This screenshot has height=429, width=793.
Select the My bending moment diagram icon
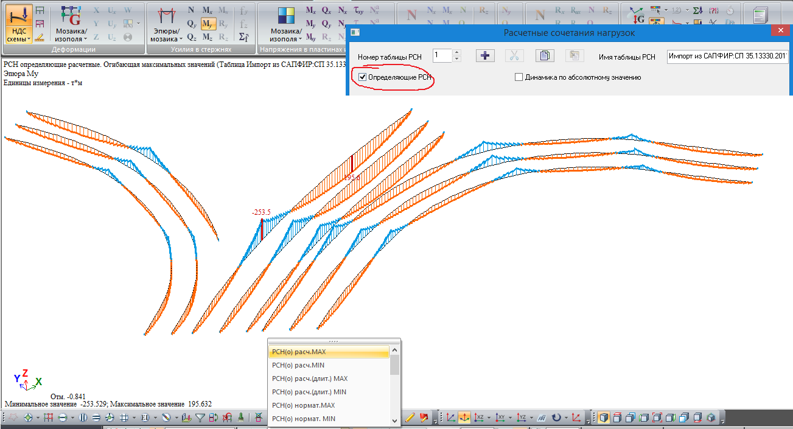click(208, 24)
